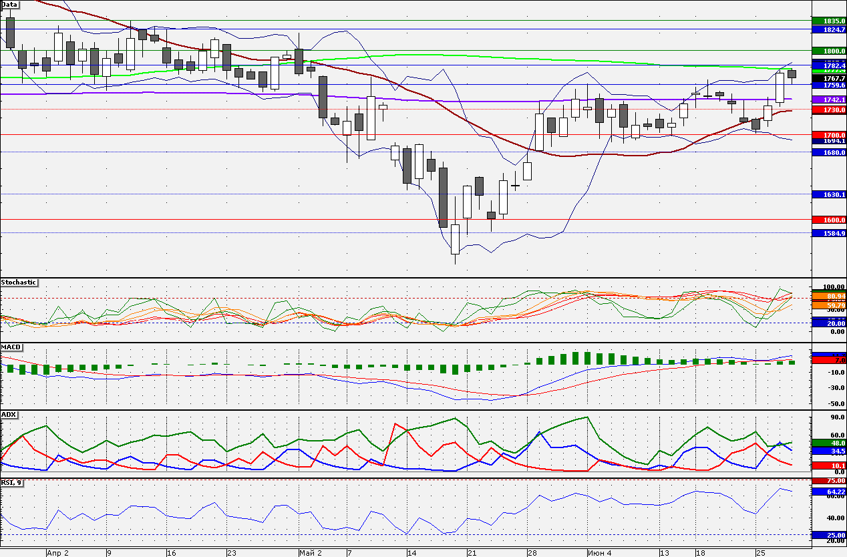Select the 1584.9 blue level label

829,233
